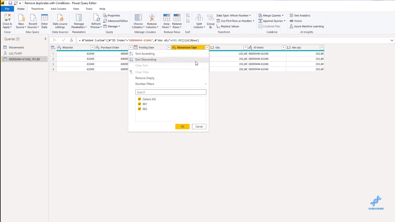
Task: Click the Close & Apply icon
Action: (x=7, y=18)
